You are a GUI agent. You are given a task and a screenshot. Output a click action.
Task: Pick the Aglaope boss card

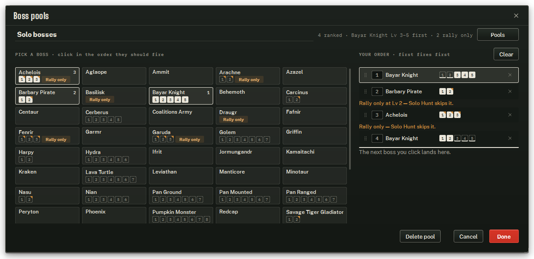tap(114, 76)
